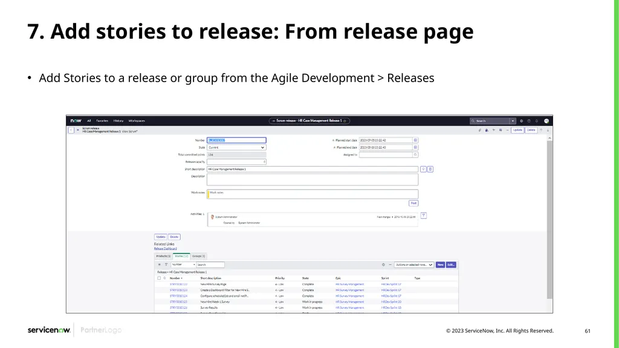This screenshot has height=348, width=619.
Task: Go to previous record with up arrow
Action: coord(541,130)
